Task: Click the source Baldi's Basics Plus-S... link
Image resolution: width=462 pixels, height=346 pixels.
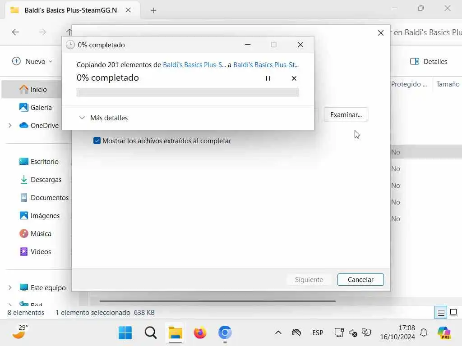Action: coord(194,65)
